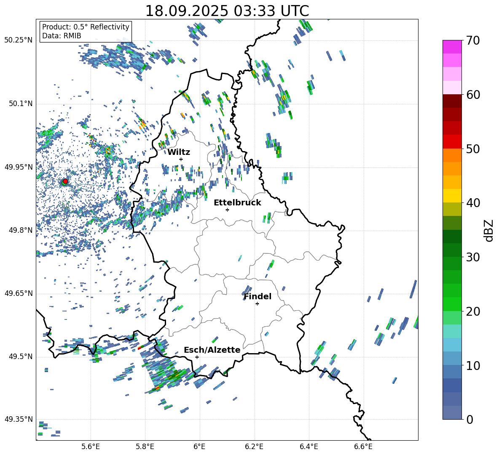Click the 49.65°N latitude label
Viewport: 499px width, 455px height.
coord(19,293)
